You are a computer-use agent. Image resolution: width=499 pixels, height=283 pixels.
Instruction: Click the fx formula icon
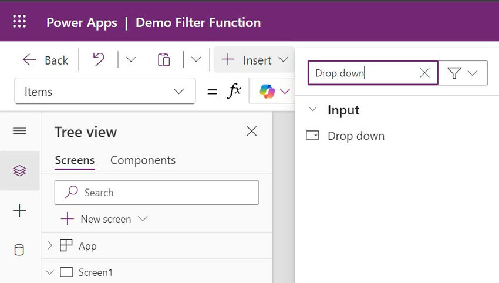[234, 91]
